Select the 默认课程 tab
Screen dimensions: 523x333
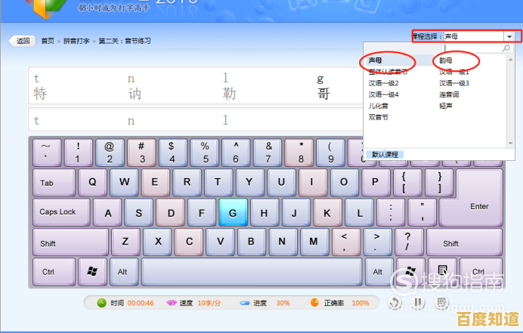[x=386, y=154]
